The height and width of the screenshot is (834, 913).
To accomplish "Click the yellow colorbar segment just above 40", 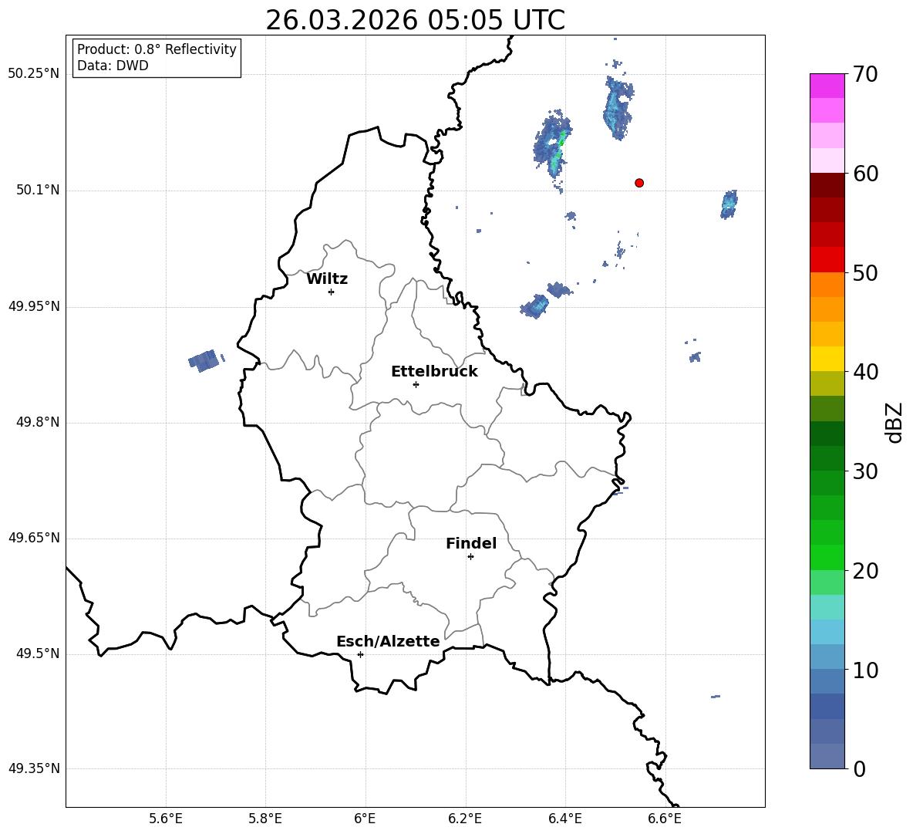I will pos(827,359).
